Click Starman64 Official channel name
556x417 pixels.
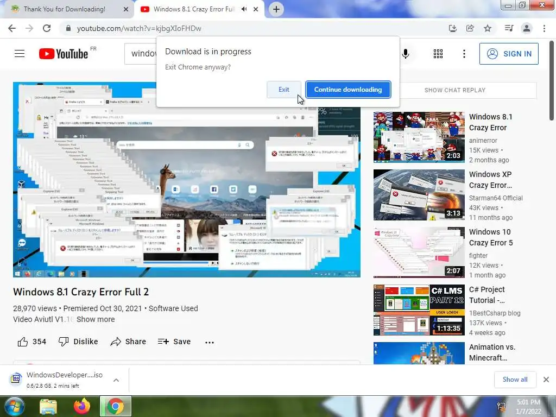(496, 198)
